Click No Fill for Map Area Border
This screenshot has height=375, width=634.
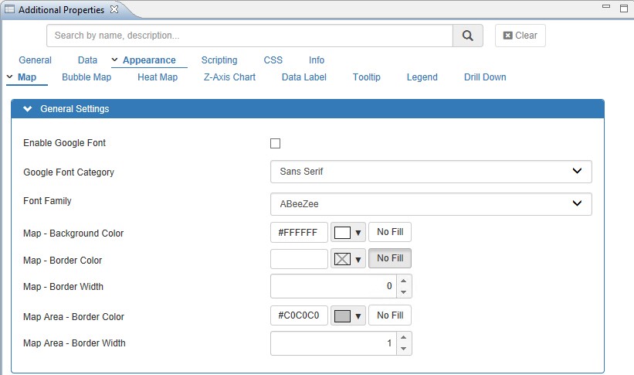click(x=390, y=315)
